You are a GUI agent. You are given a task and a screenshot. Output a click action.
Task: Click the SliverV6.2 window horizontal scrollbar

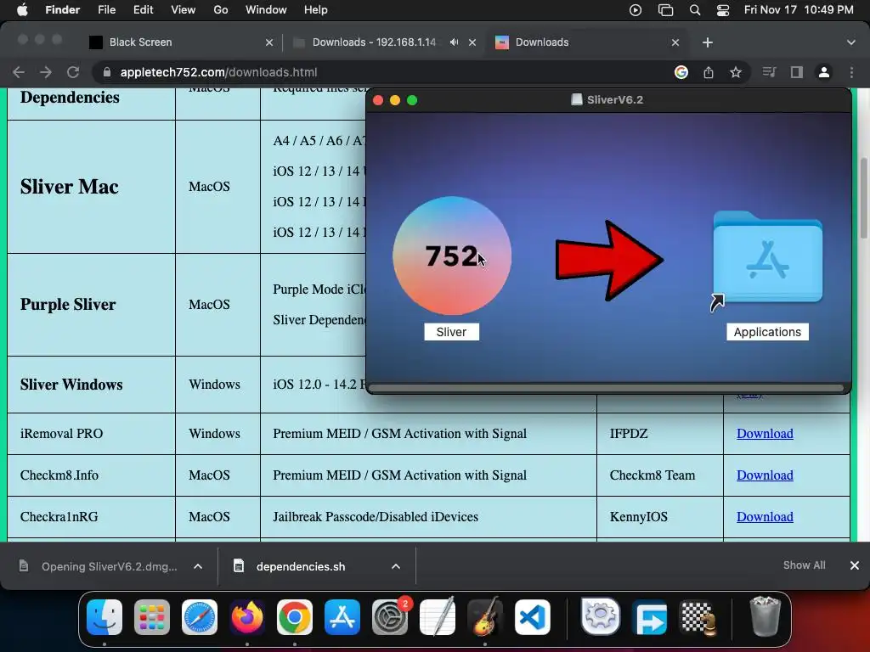pyautogui.click(x=606, y=387)
